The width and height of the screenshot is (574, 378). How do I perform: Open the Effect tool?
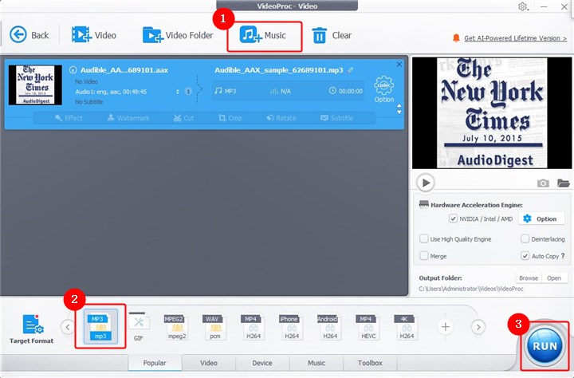69,118
